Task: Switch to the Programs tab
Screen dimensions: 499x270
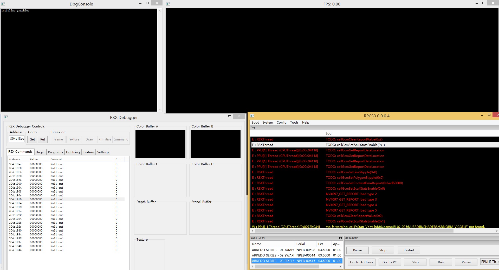Action: (x=55, y=152)
